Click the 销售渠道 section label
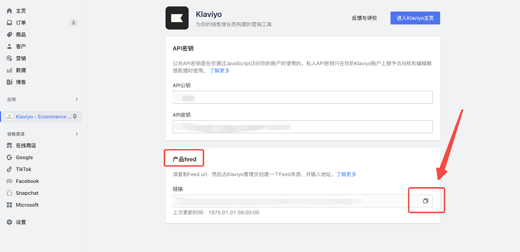Image resolution: width=520 pixels, height=252 pixels. click(x=16, y=134)
